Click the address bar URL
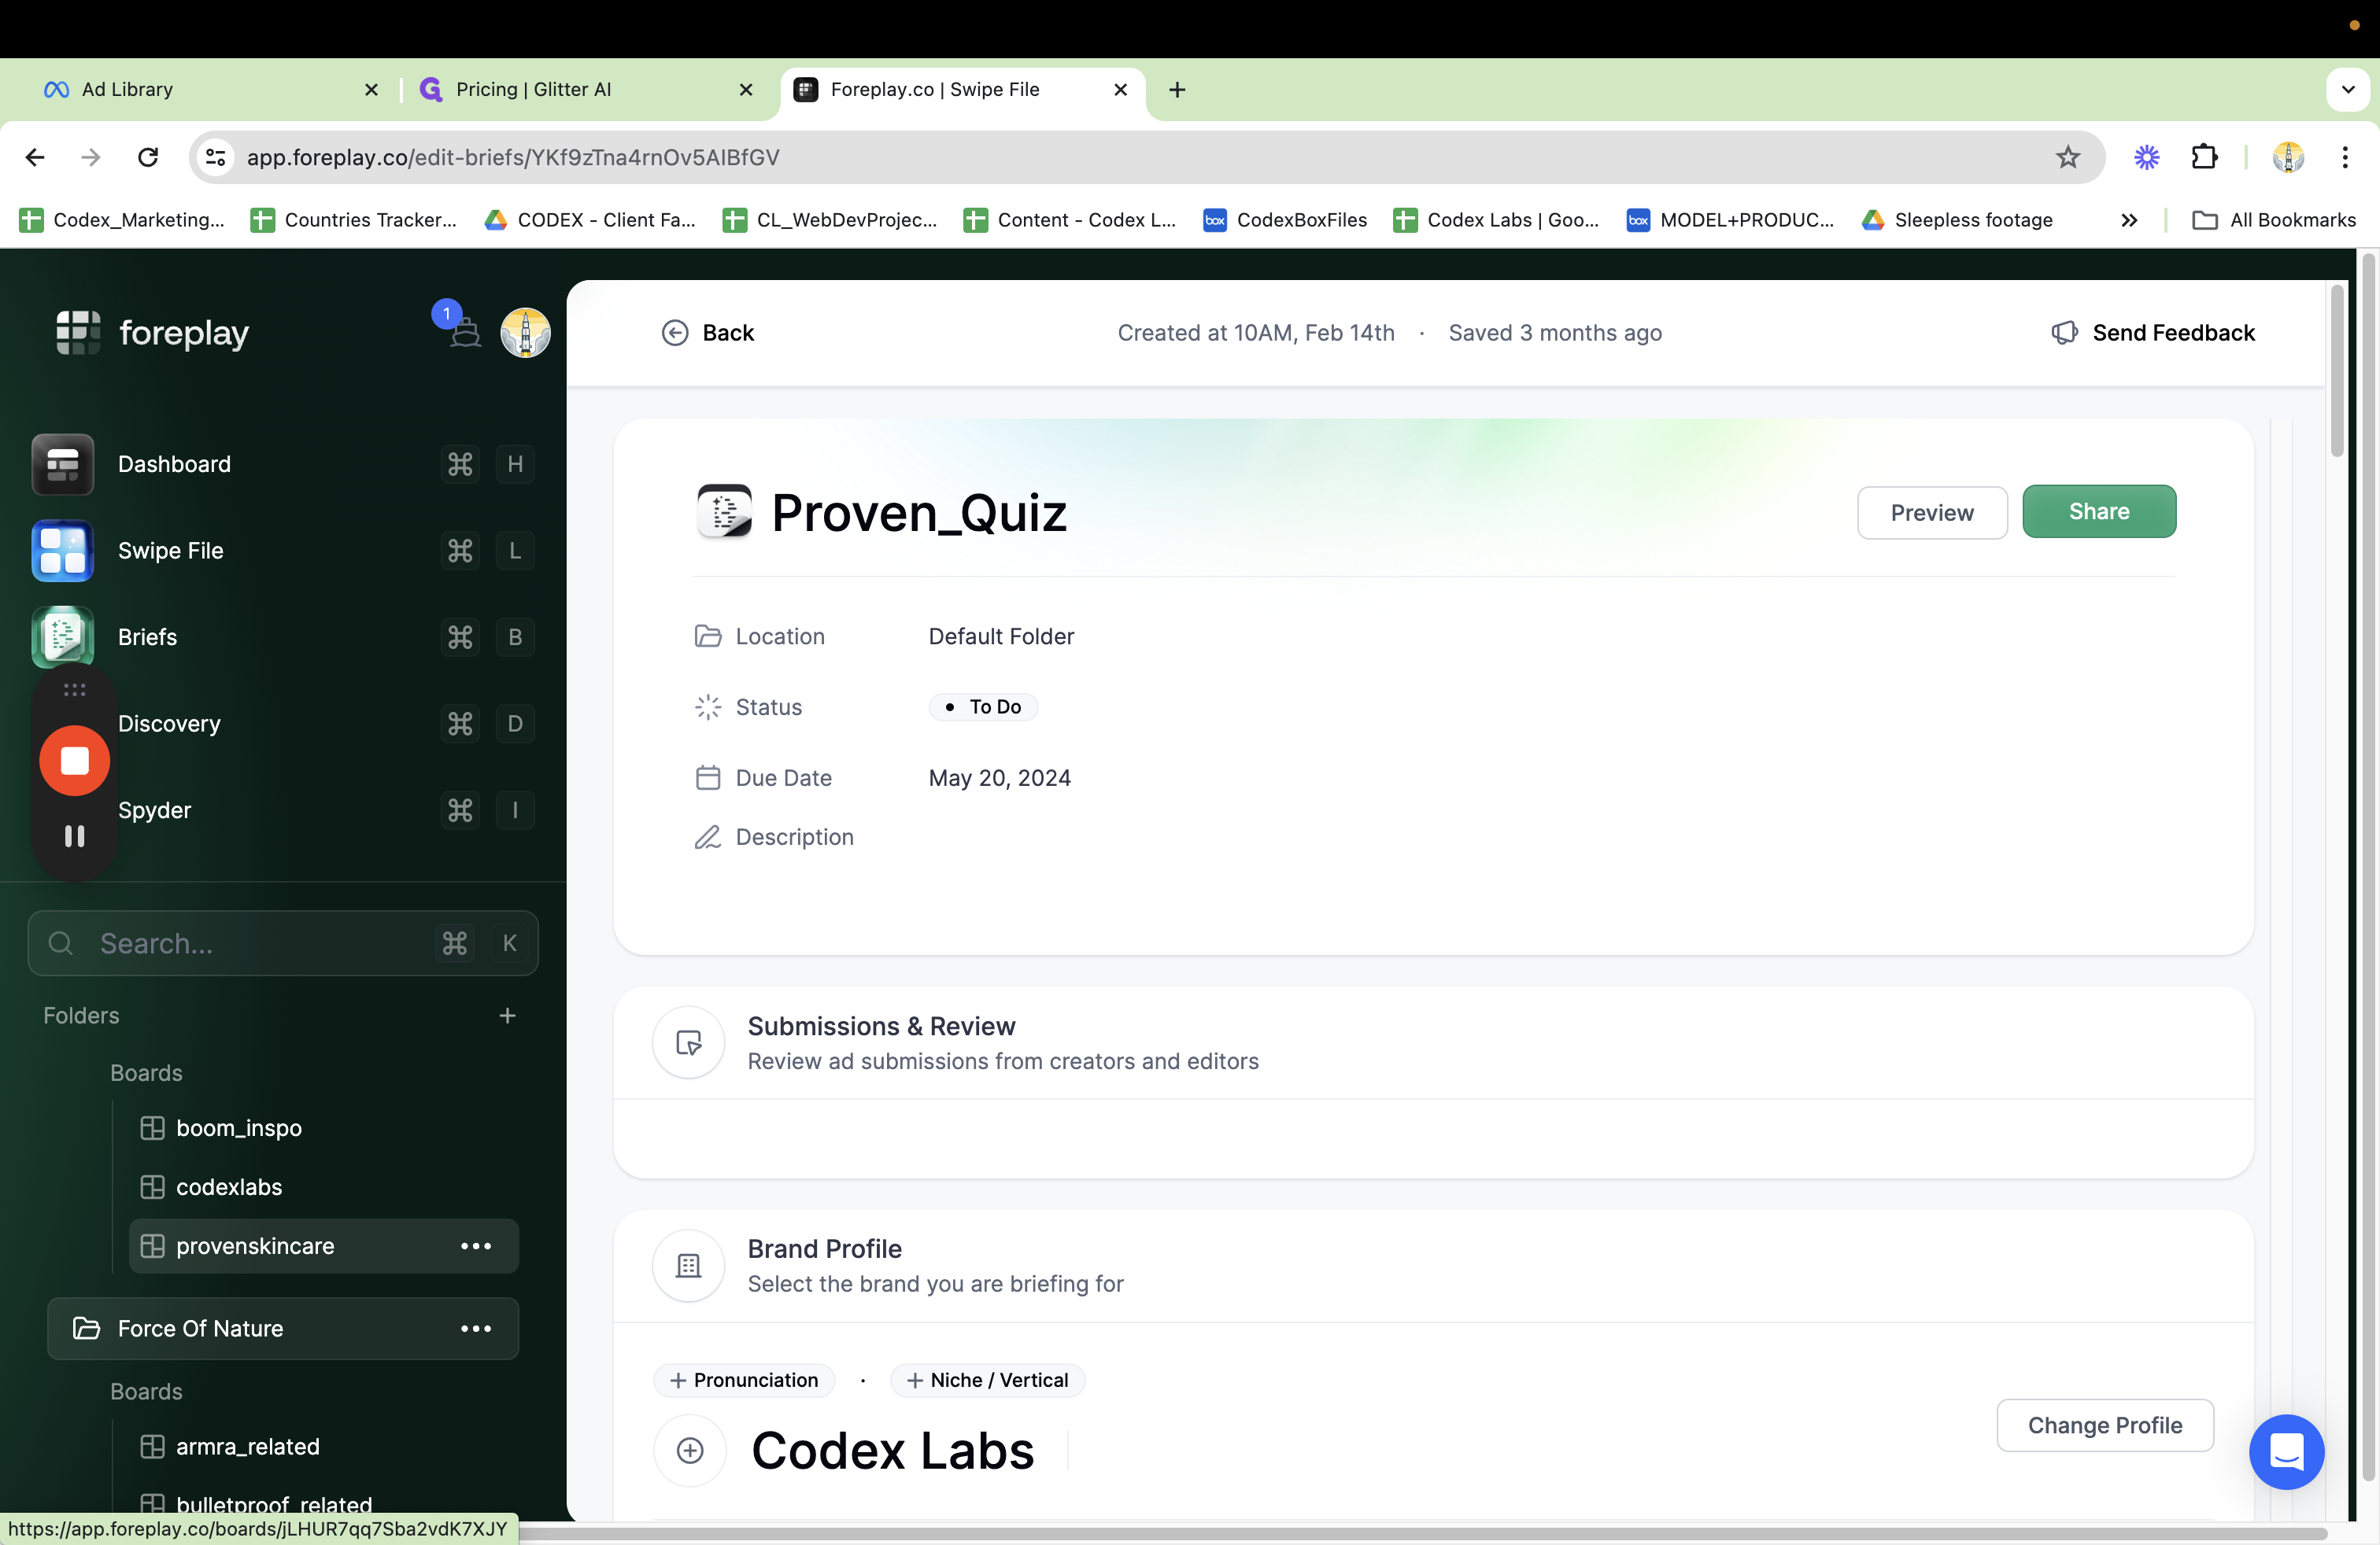Image resolution: width=2380 pixels, height=1545 pixels. click(x=513, y=157)
